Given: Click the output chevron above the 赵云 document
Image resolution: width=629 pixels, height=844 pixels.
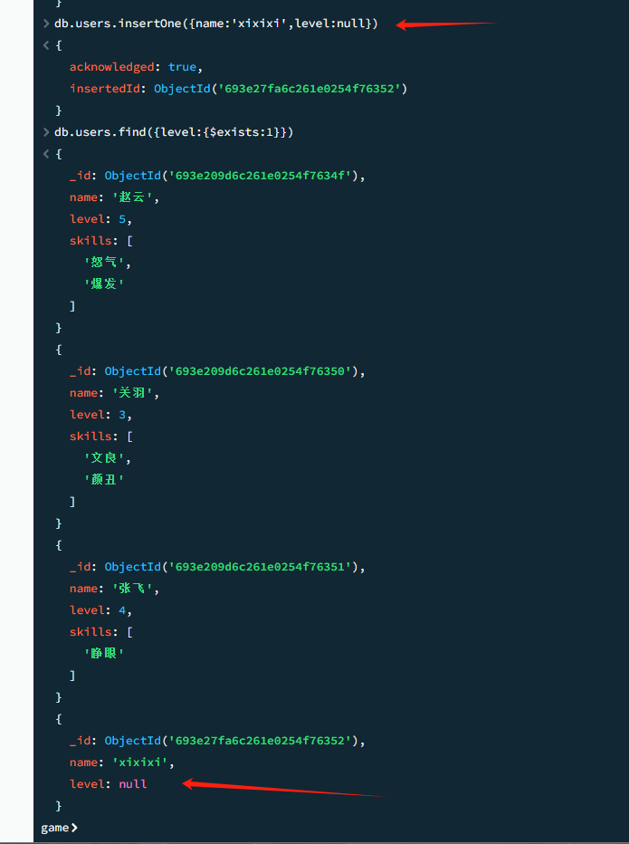Looking at the screenshot, I should [x=46, y=154].
